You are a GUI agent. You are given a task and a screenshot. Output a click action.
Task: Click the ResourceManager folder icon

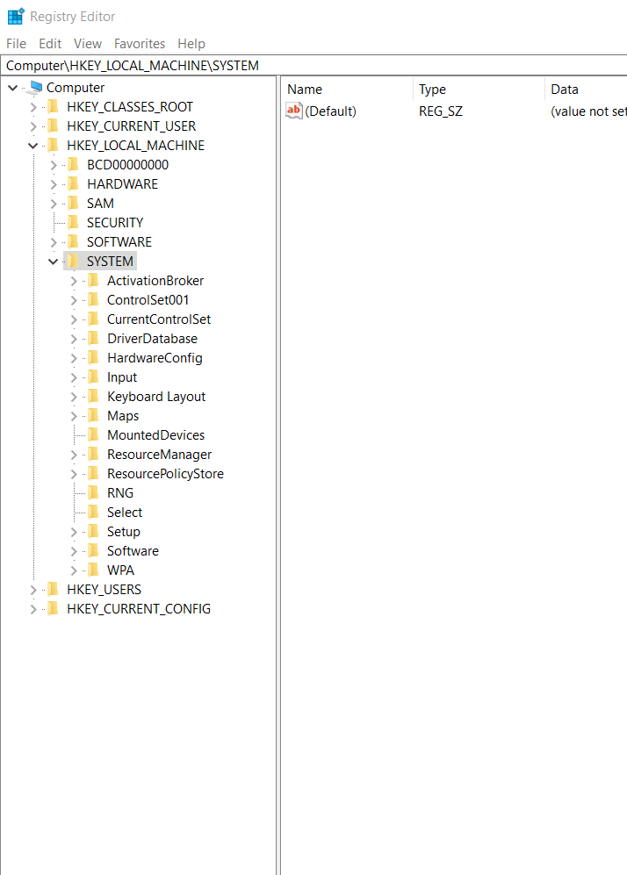click(x=93, y=455)
